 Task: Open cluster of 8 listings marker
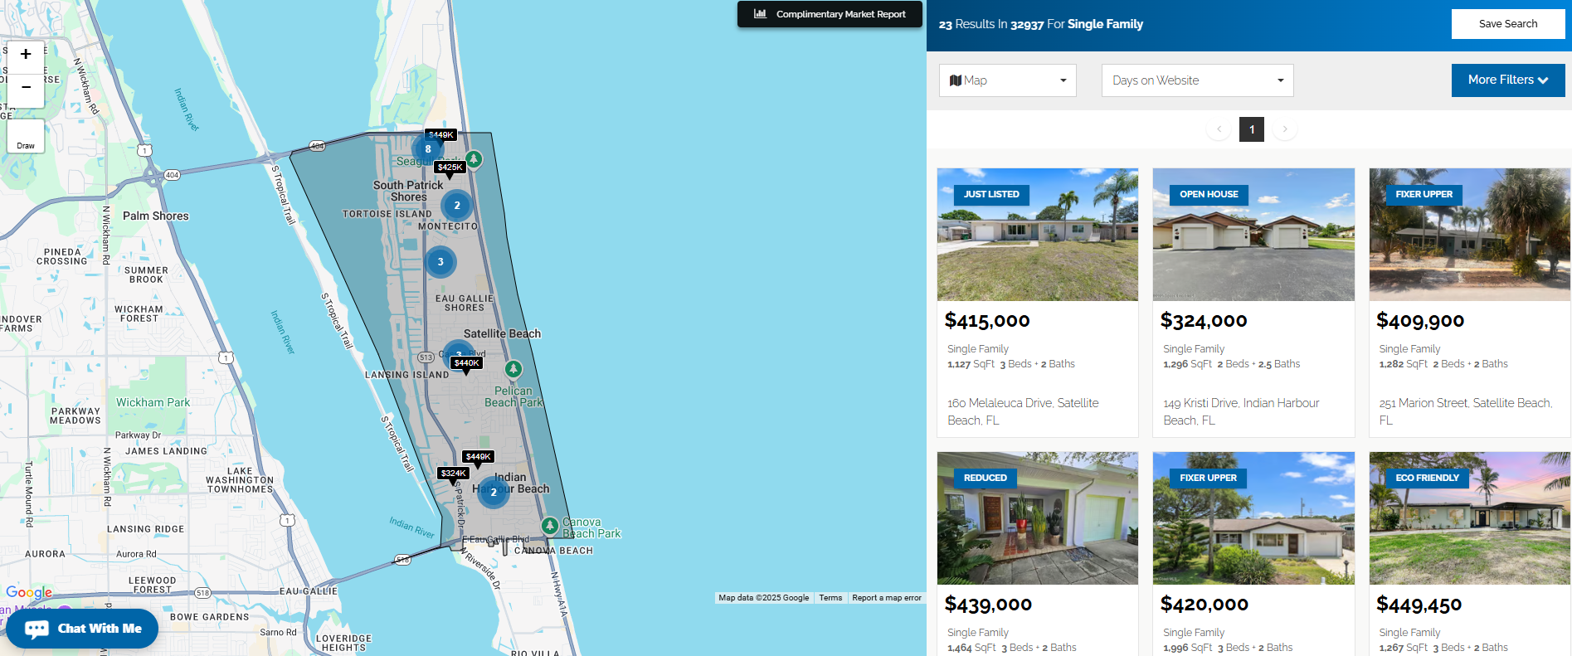[x=428, y=149]
